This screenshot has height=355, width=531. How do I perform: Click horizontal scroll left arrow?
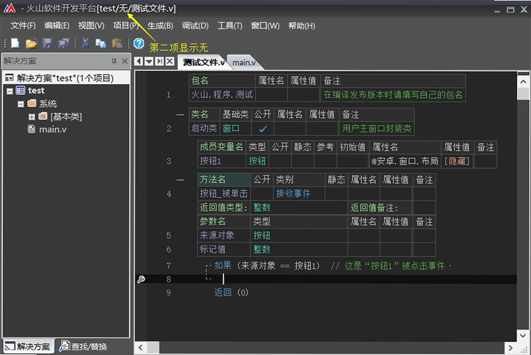141,348
